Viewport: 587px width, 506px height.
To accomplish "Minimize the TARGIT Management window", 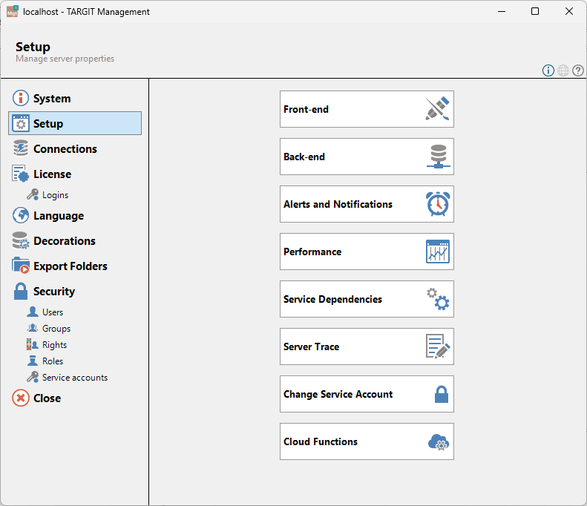I will tap(502, 11).
